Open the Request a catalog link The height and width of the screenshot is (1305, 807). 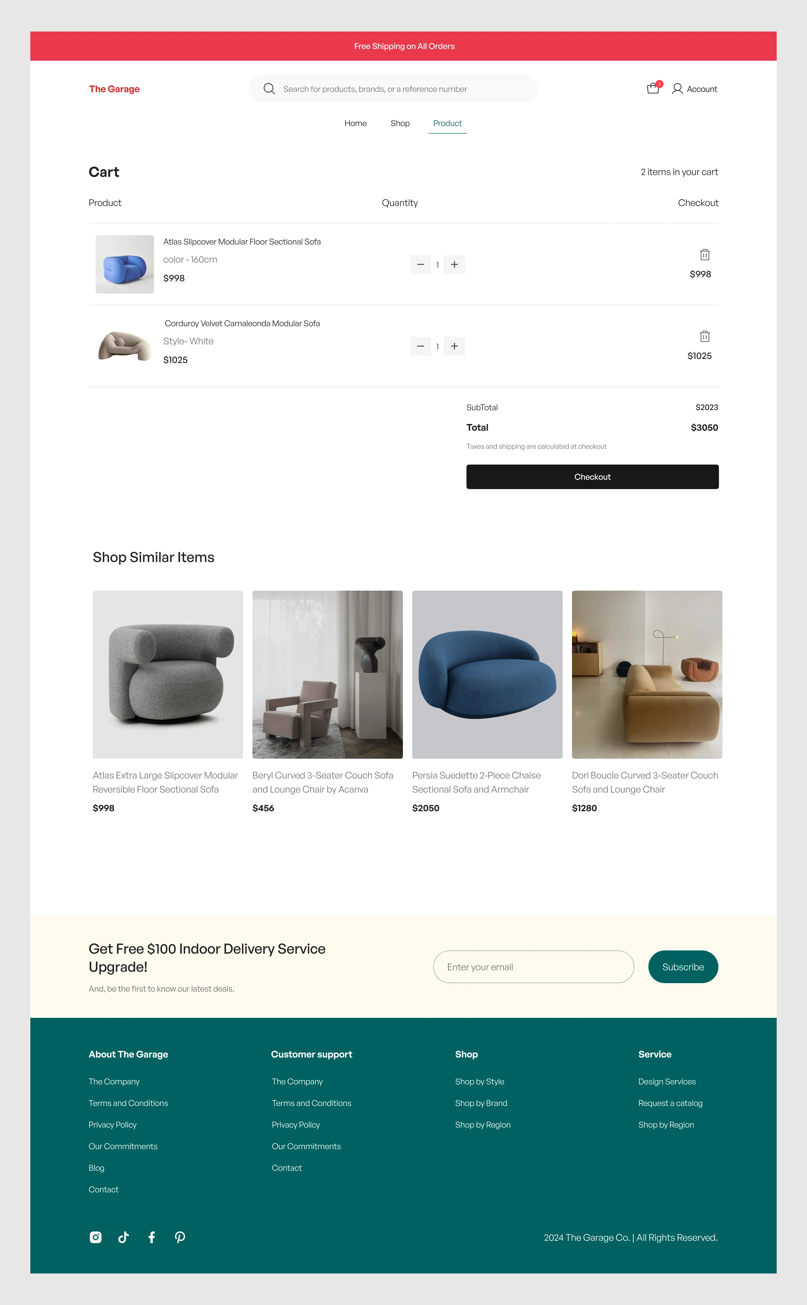pyautogui.click(x=670, y=1103)
